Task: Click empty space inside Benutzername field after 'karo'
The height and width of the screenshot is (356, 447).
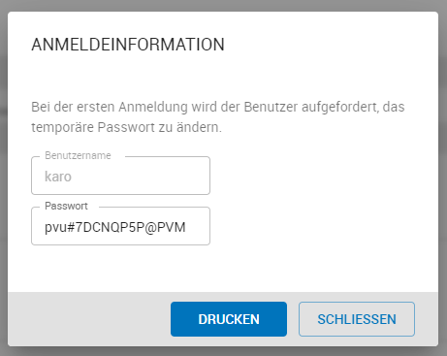Action: (x=139, y=177)
